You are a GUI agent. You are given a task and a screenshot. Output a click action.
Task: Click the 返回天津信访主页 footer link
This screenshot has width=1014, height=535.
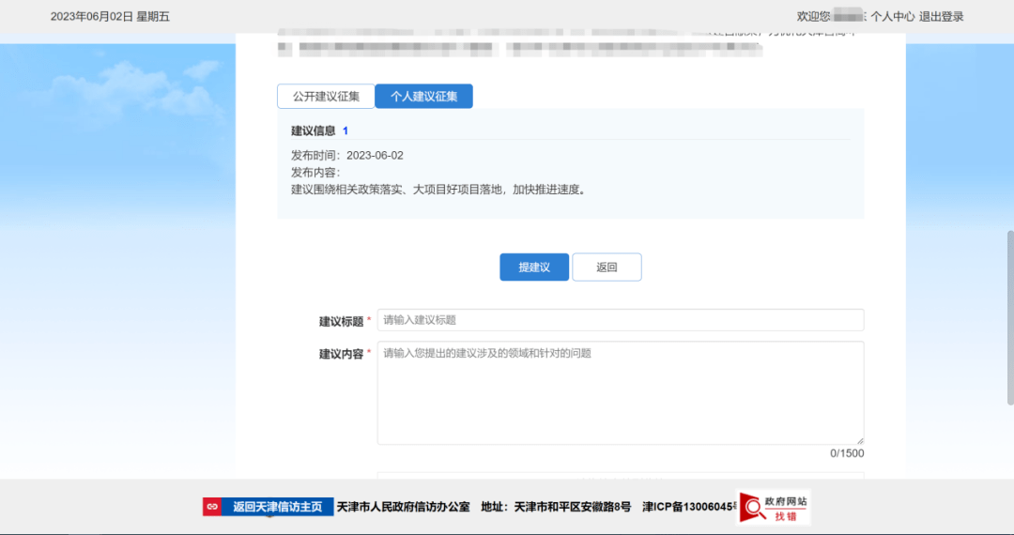coord(277,507)
